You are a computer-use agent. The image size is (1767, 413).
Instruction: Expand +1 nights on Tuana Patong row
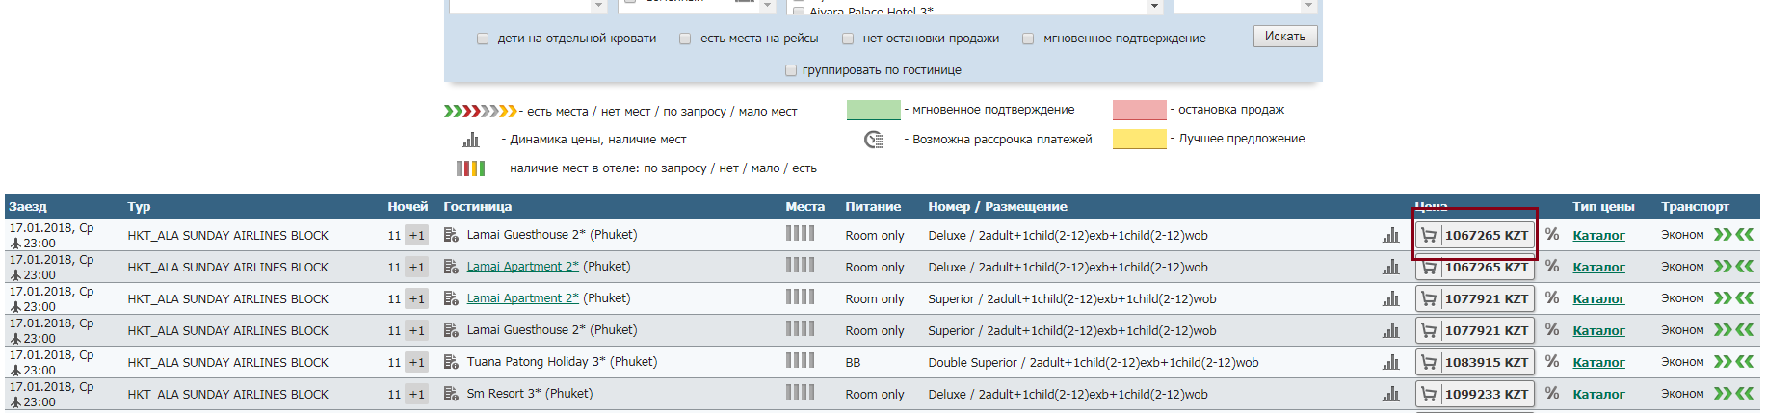416,363
